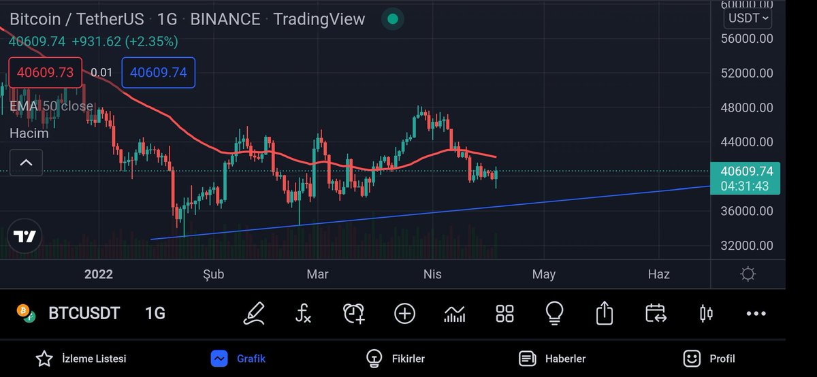Click the Haz label on time axis
The height and width of the screenshot is (377, 817).
(x=658, y=274)
